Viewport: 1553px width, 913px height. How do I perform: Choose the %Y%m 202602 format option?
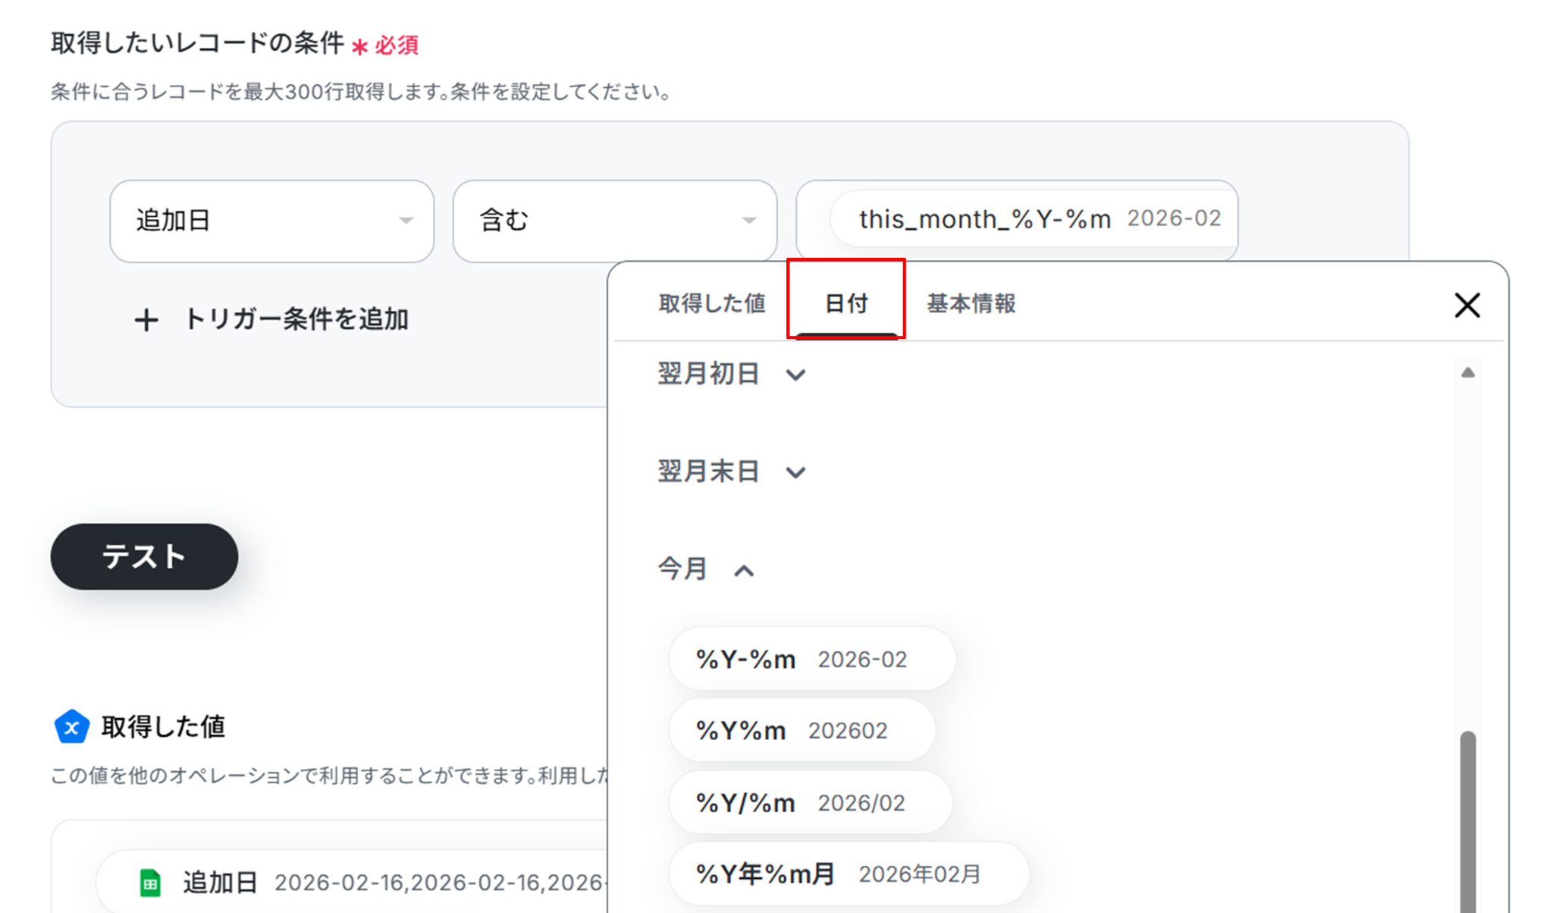pos(801,730)
